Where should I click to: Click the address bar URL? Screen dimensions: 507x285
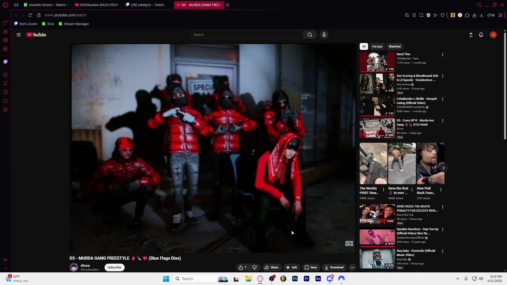[x=65, y=15]
